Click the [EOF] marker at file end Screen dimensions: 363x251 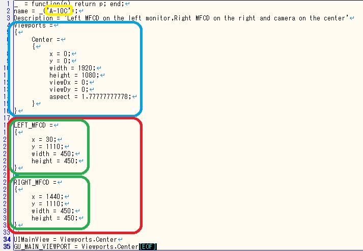point(148,246)
